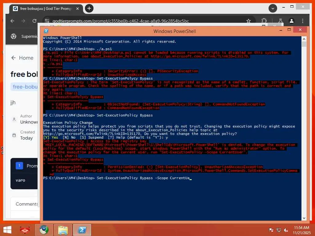This screenshot has width=315, height=236.
Task: Click the author person icon
Action: [14, 120]
